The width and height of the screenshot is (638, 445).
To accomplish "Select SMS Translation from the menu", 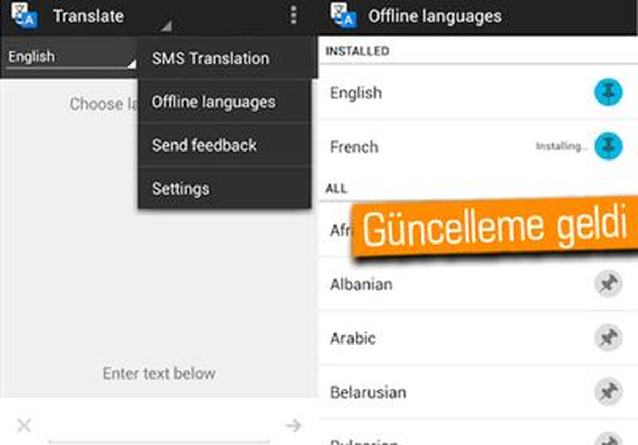I will click(211, 58).
